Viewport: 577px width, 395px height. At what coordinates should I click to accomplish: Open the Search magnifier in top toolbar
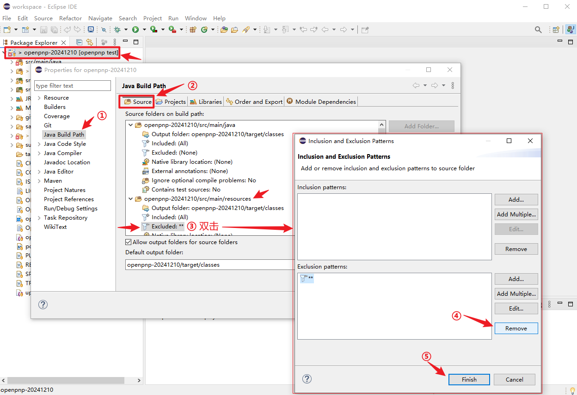point(538,30)
